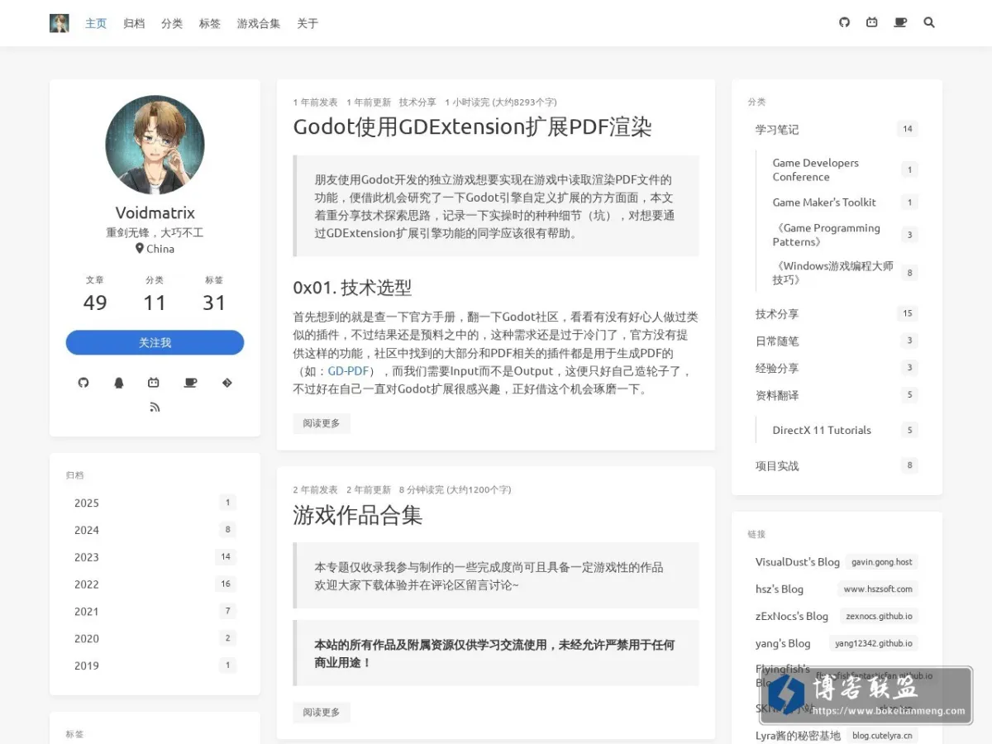Click the site avatar logo in navbar
Screen dimensions: 992x744
60,23
